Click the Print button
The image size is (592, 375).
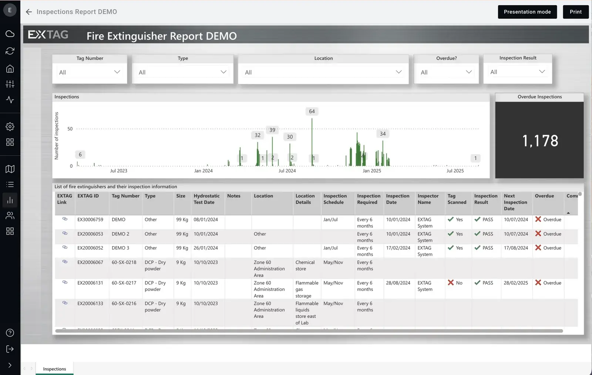coord(576,12)
